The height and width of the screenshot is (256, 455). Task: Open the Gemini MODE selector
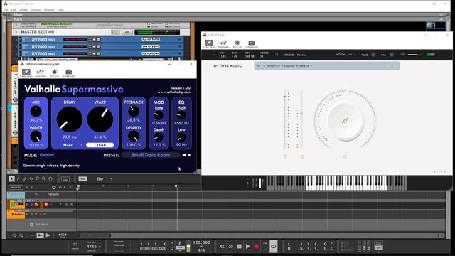[47, 155]
